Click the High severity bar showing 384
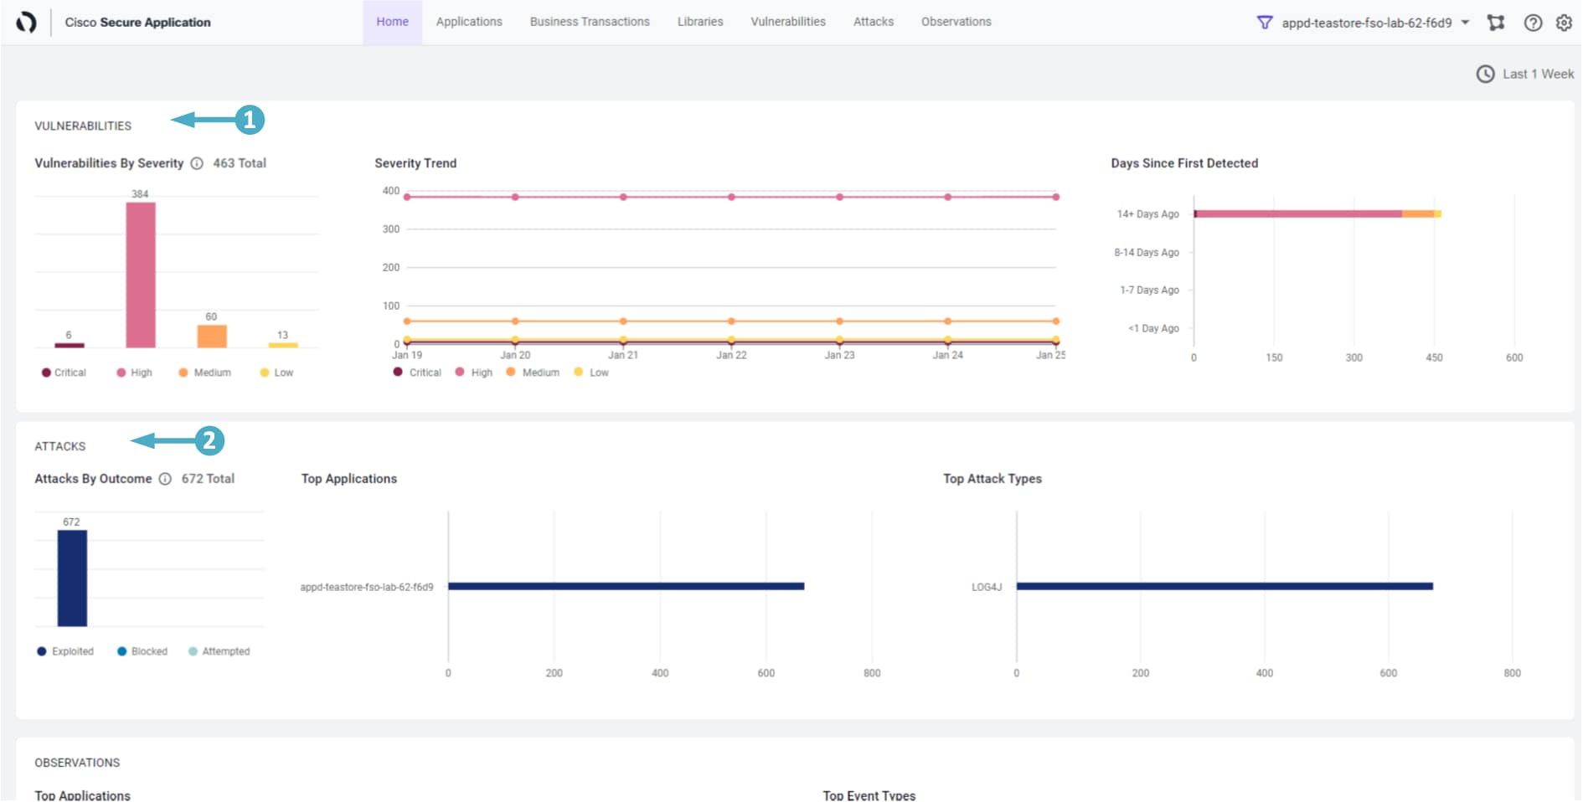 (141, 275)
